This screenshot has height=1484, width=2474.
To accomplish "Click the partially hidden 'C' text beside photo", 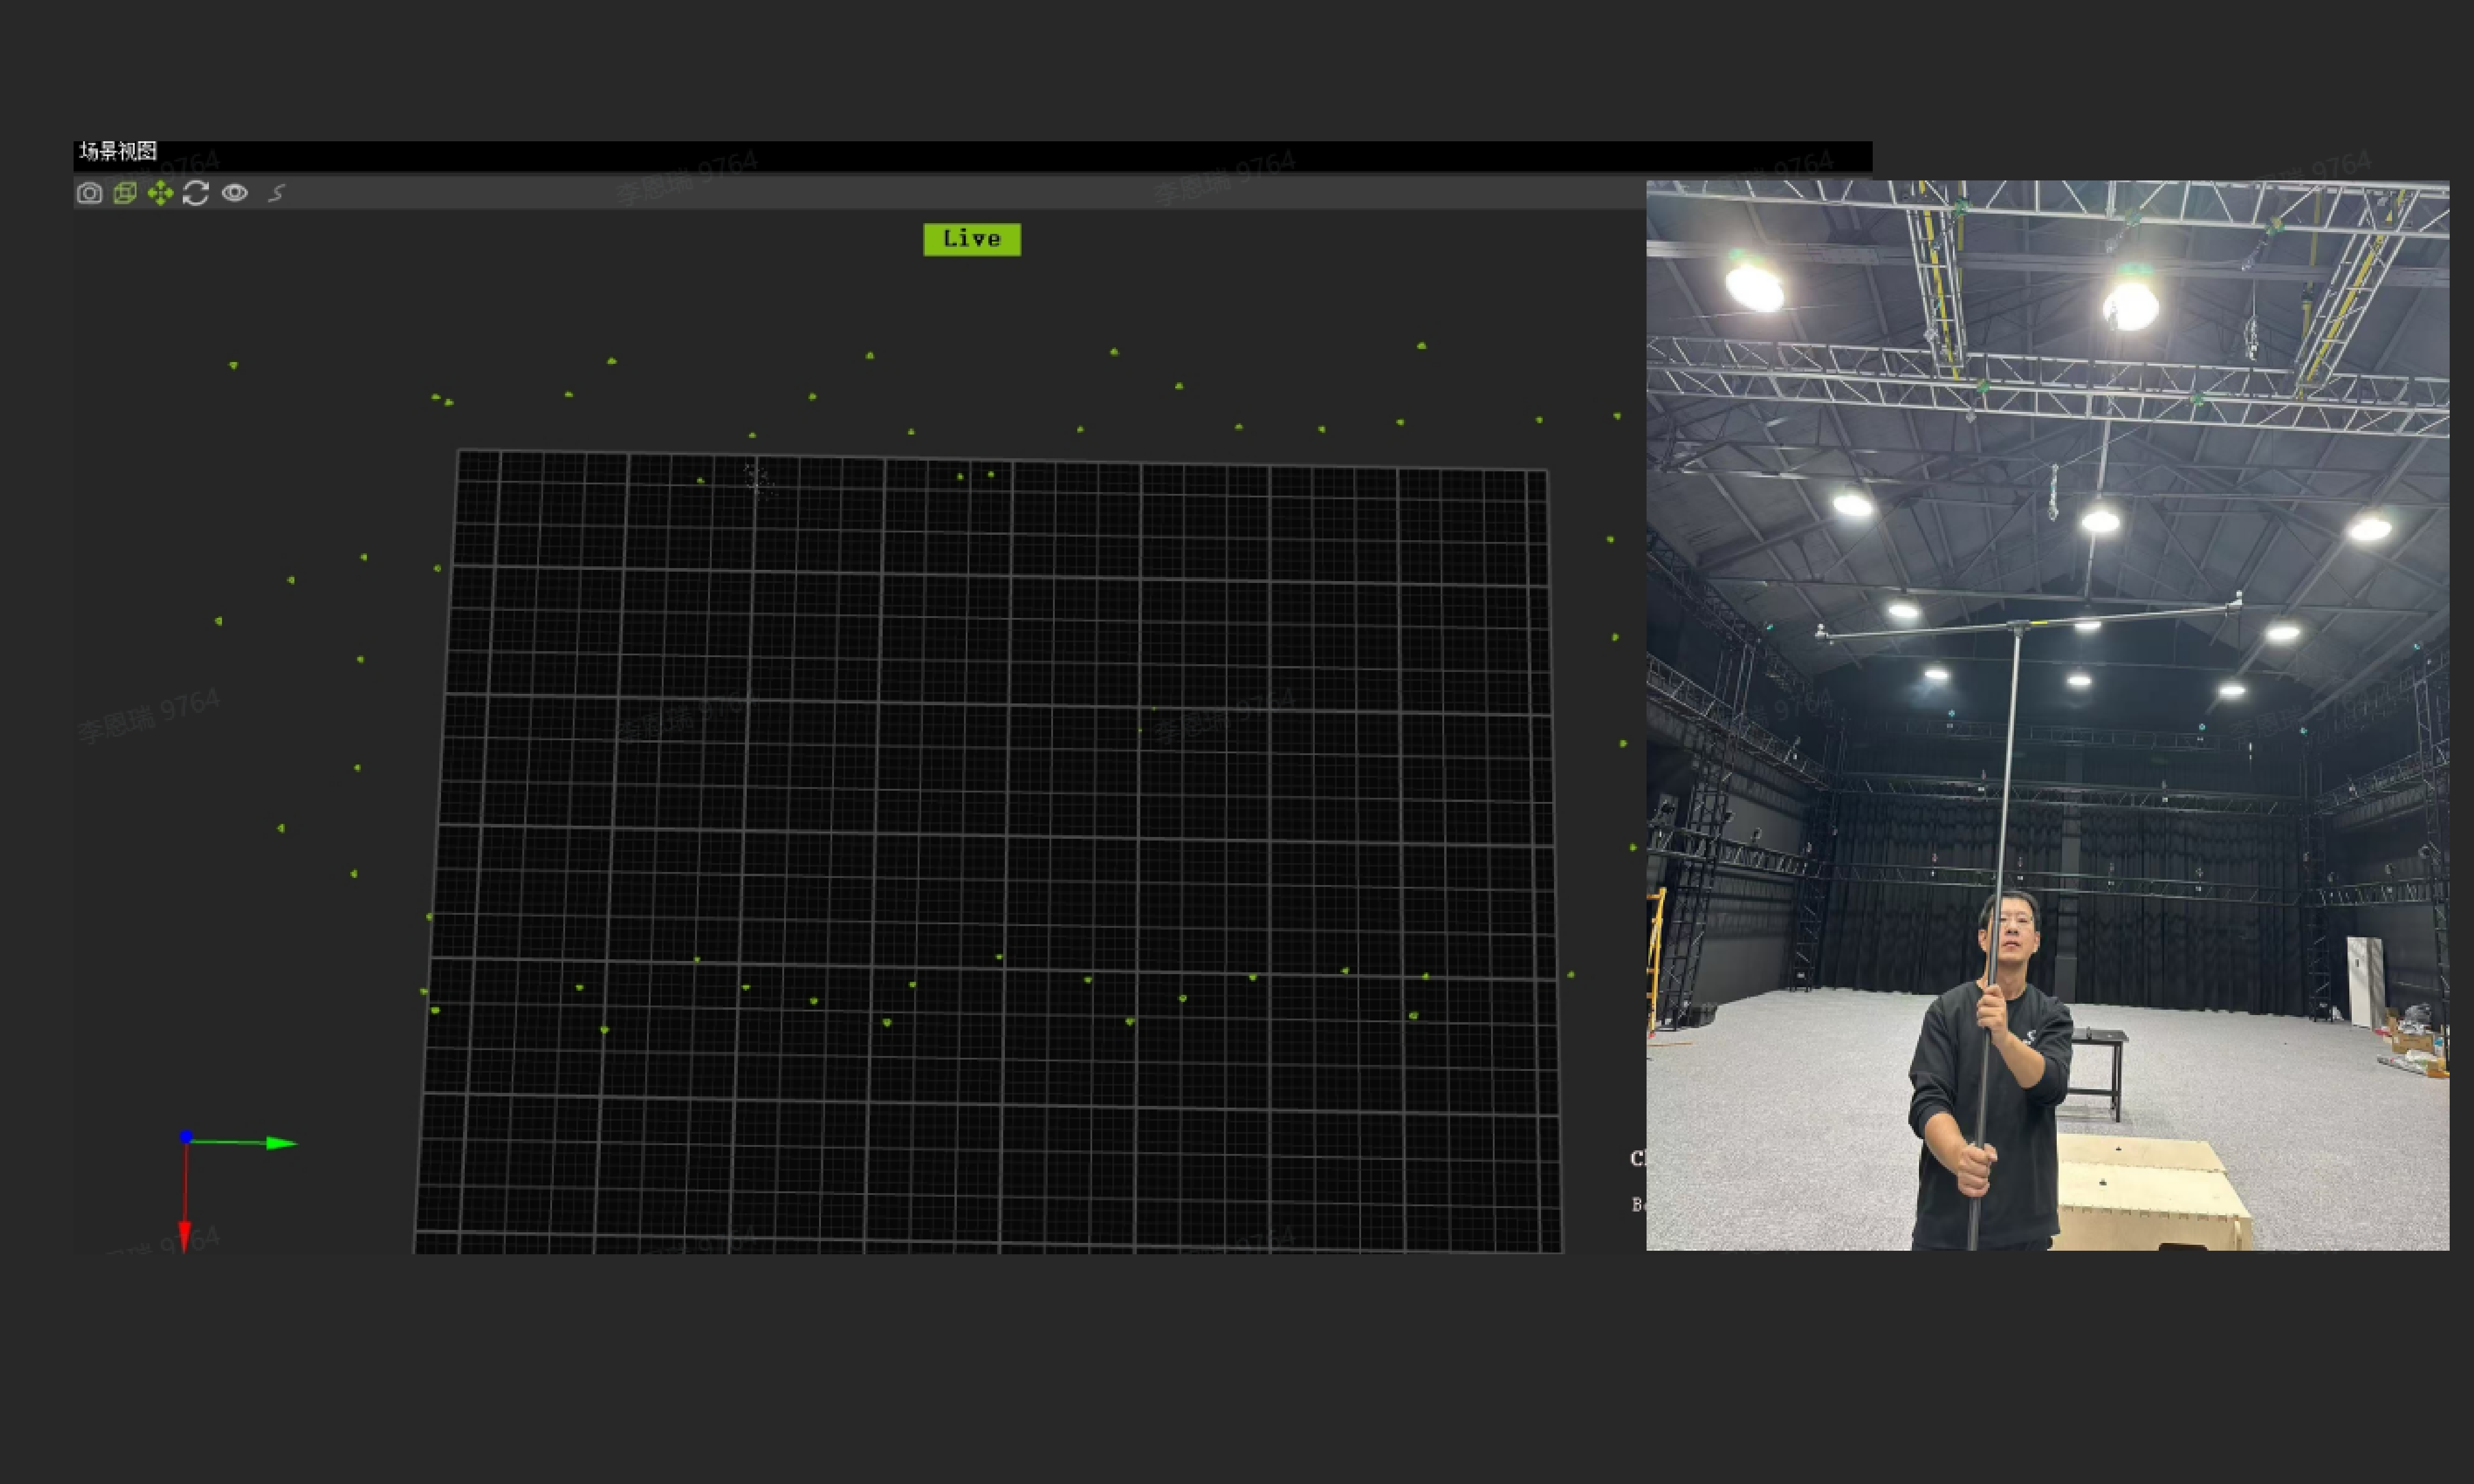I will pos(1637,1158).
